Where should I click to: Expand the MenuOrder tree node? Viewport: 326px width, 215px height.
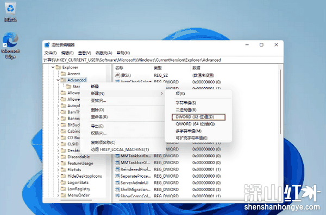(x=58, y=196)
